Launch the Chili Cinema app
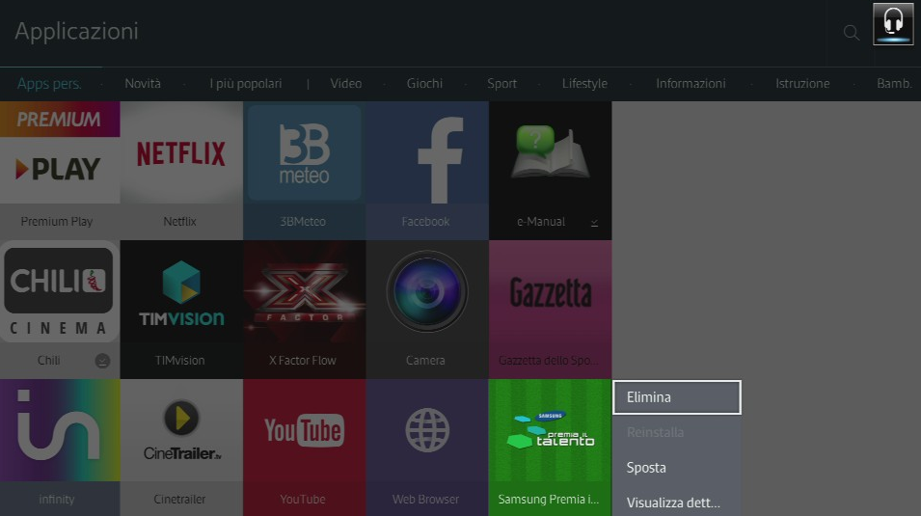The image size is (921, 516). pyautogui.click(x=60, y=310)
